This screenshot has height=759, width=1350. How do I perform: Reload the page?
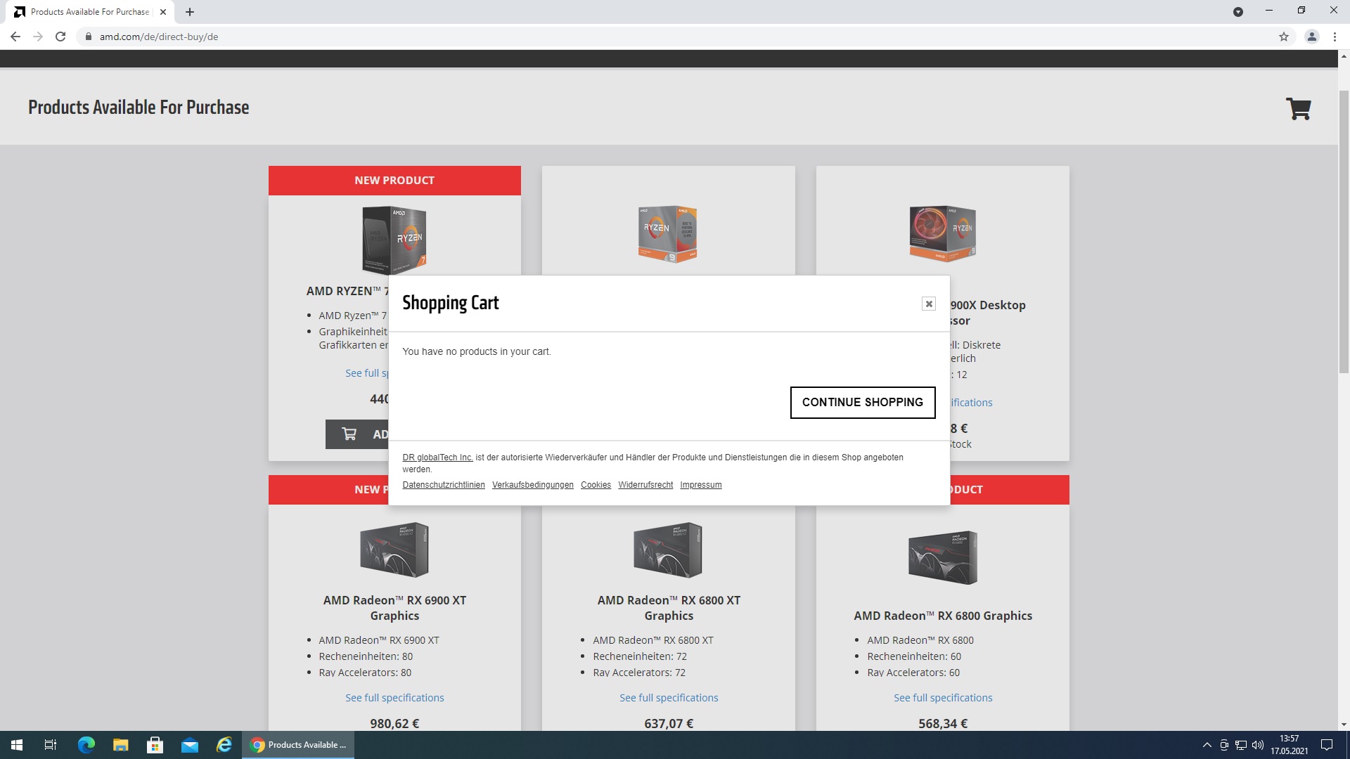[x=60, y=37]
